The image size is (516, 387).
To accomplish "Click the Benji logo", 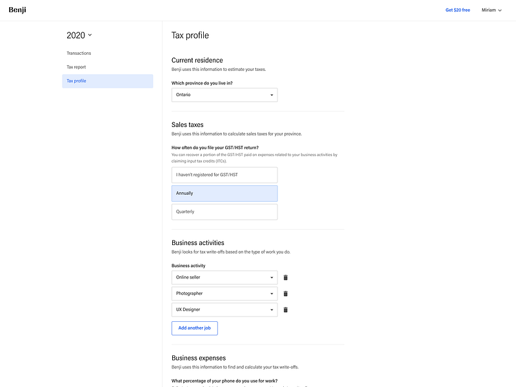I will pos(17,10).
